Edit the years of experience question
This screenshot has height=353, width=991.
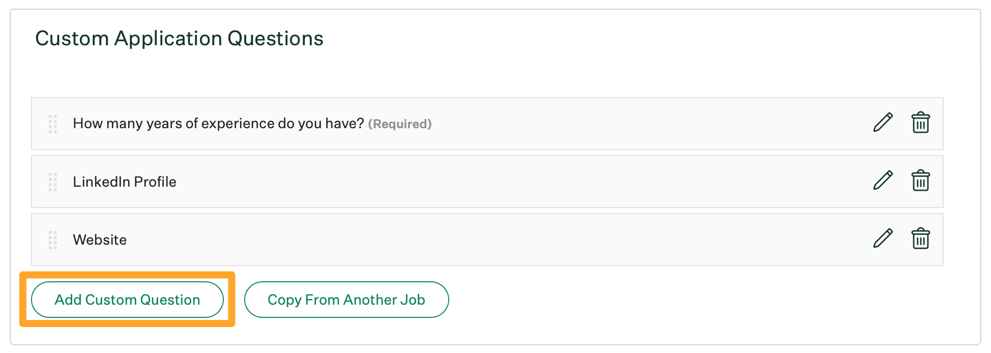[x=883, y=123]
